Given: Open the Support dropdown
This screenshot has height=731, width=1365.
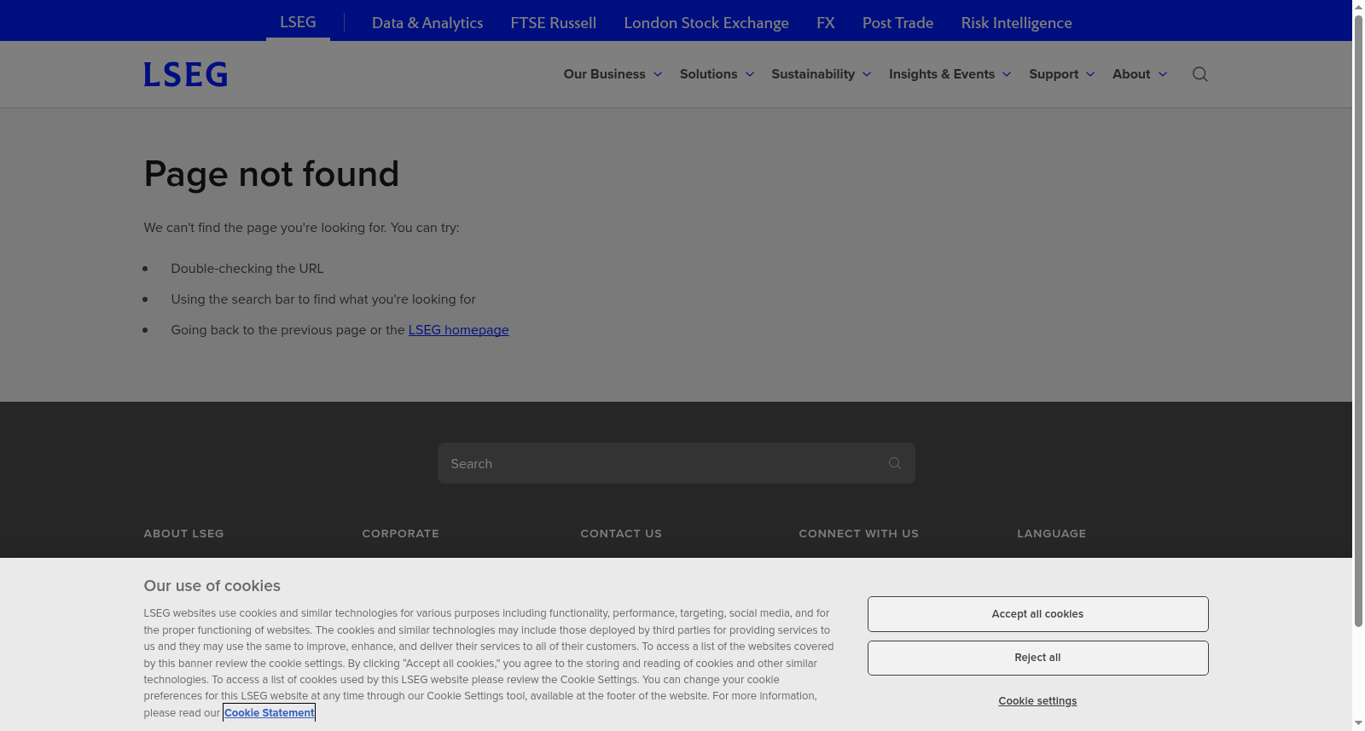Looking at the screenshot, I should pos(1062,74).
